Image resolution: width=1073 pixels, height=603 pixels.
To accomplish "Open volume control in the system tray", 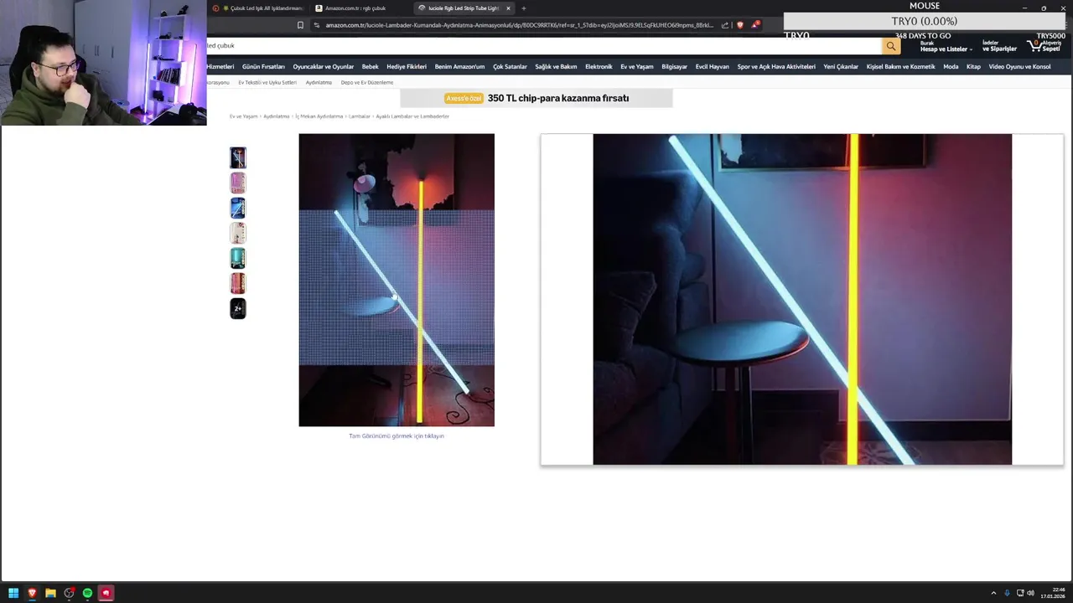I will 1031,593.
